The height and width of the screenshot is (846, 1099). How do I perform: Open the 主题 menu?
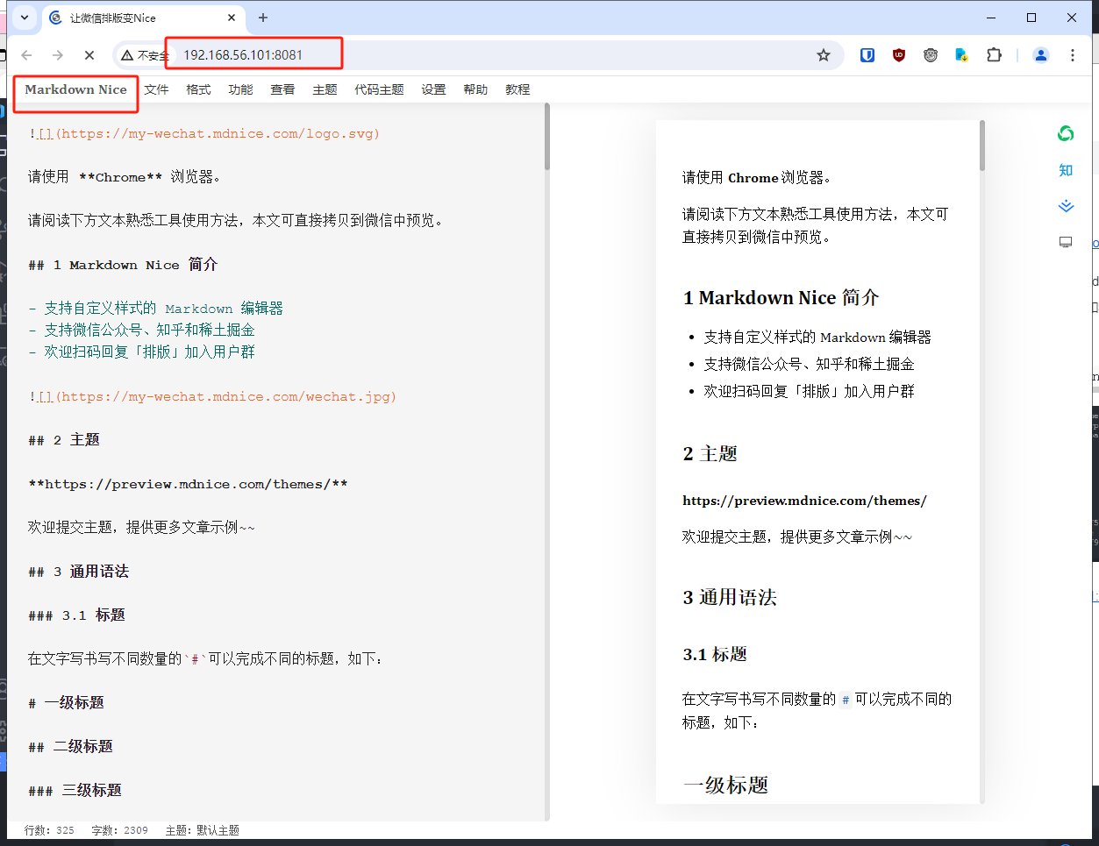point(325,89)
